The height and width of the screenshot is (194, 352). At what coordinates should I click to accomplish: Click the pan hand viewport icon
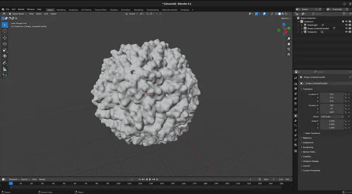(289, 44)
